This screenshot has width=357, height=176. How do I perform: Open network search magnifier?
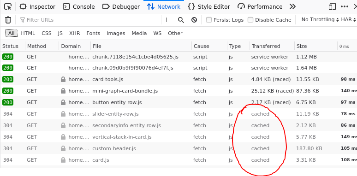click(181, 20)
